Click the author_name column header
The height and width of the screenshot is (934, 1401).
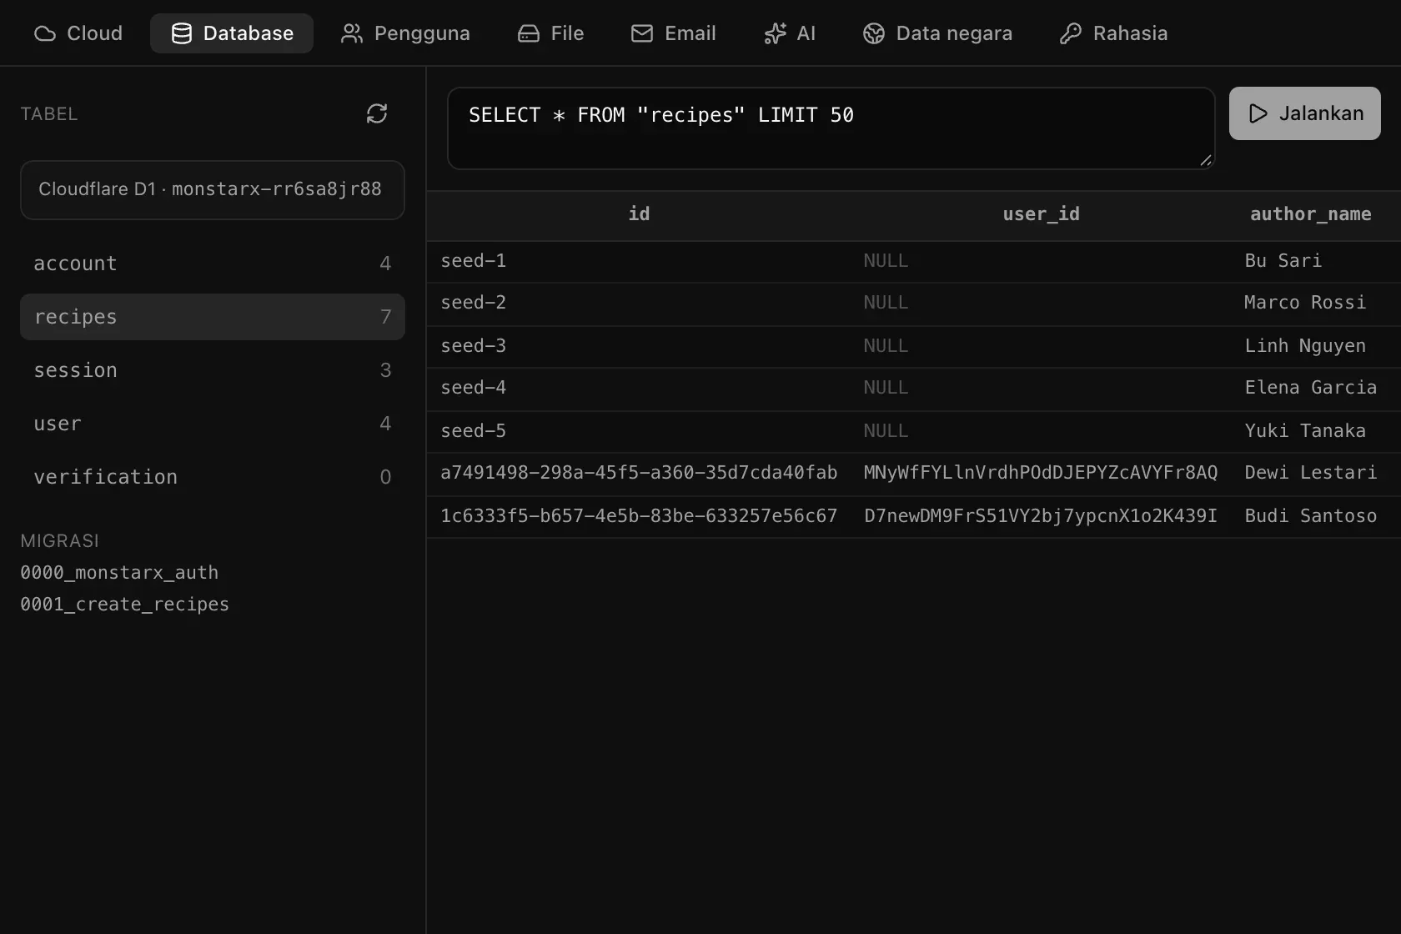[x=1311, y=214]
